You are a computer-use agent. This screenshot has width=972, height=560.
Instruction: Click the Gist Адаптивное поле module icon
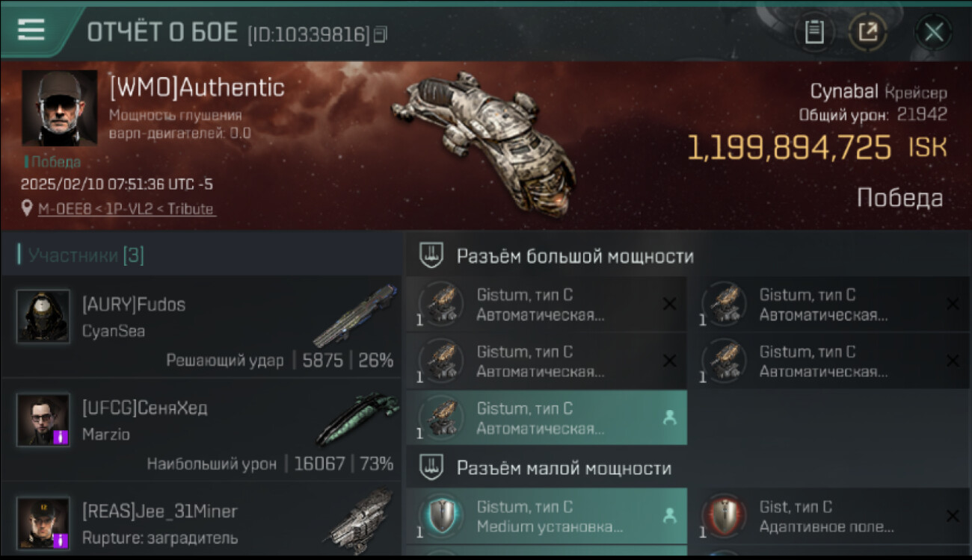tap(723, 516)
